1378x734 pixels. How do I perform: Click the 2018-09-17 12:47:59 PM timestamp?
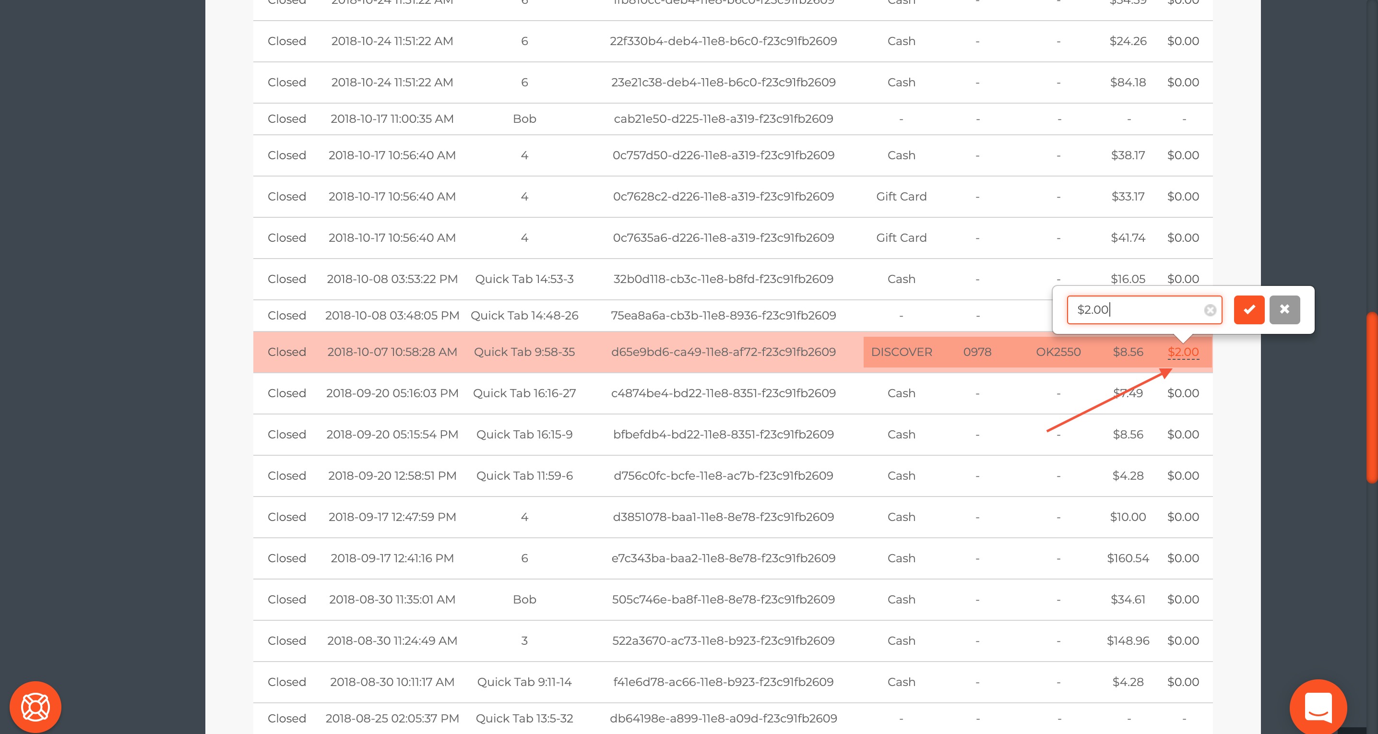[392, 517]
